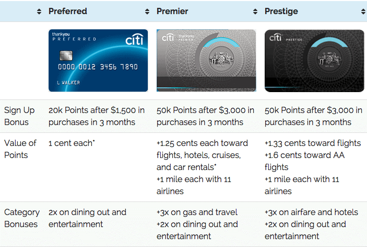Image resolution: width=367 pixels, height=247 pixels.
Task: Sort by the Premier column arrows
Action: coord(255,12)
